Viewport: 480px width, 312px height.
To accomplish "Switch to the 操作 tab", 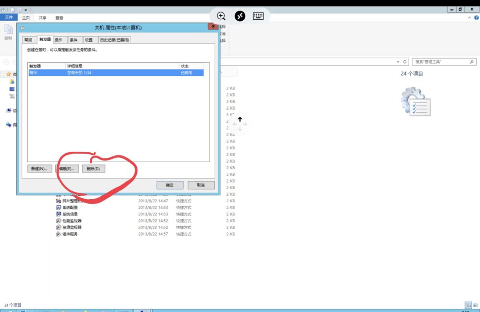I will (58, 40).
